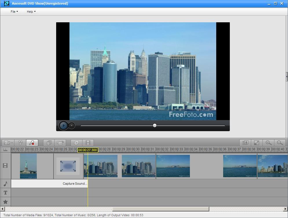
Task: Click the yellow 00:00:27.300 playhead marker
Action: (88, 150)
